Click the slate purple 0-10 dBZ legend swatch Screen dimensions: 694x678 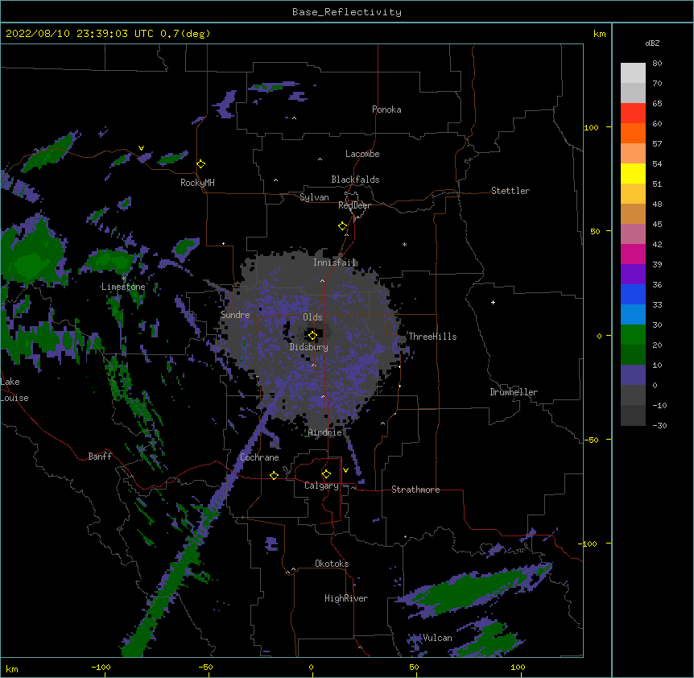point(633,375)
